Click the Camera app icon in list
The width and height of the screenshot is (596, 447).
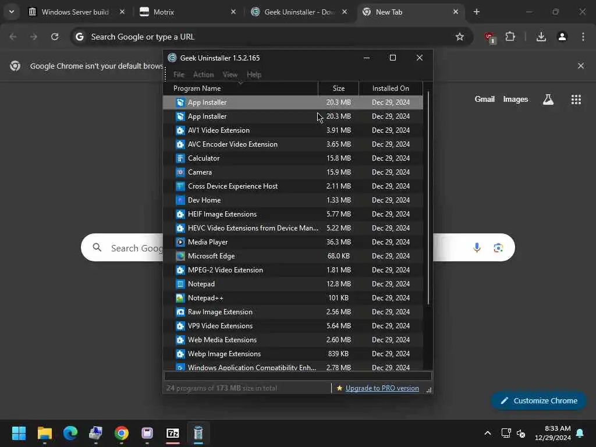pyautogui.click(x=180, y=172)
